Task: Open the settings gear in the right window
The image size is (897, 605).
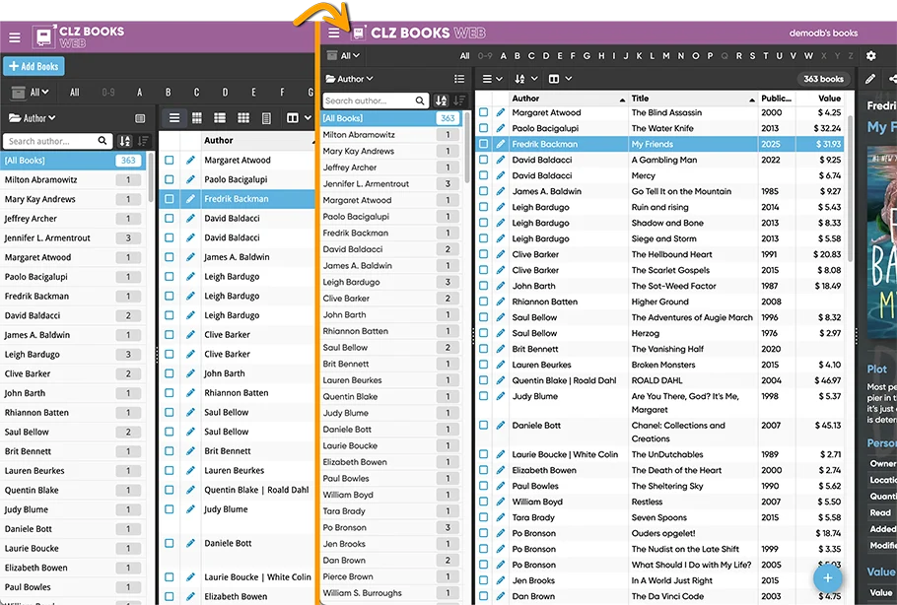Action: pos(870,55)
